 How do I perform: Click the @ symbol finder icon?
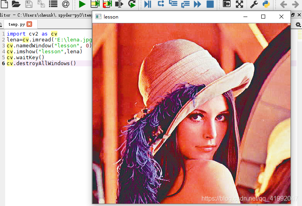pyautogui.click(x=66, y=4)
